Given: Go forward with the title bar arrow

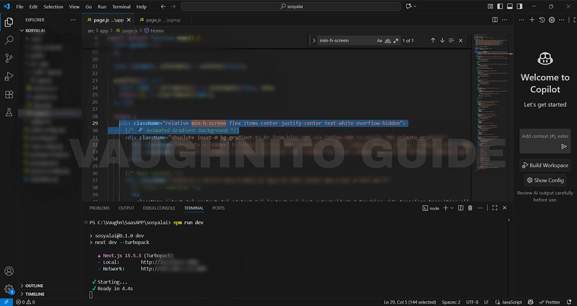Looking at the screenshot, I should click(173, 6).
